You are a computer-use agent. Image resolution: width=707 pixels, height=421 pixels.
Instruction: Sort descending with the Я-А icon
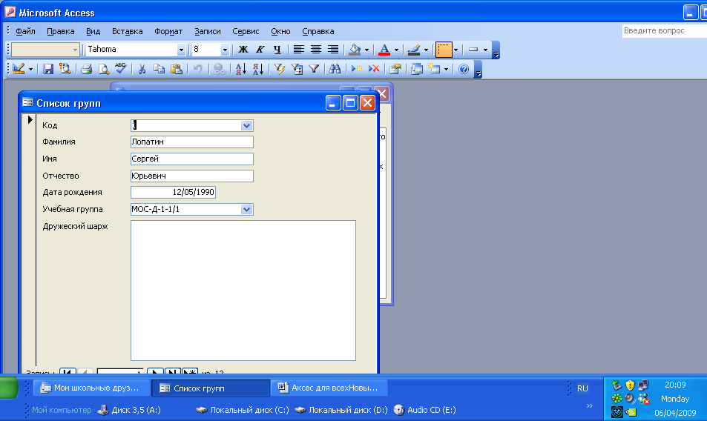(x=258, y=69)
